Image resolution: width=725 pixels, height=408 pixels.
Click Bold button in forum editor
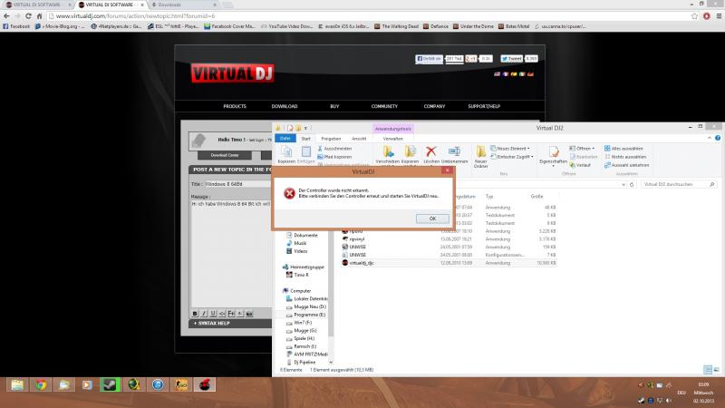[x=195, y=314]
